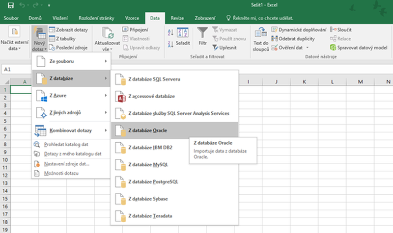Select Z databáze Oracle
Viewport: 393px width, 233px height.
(174, 130)
